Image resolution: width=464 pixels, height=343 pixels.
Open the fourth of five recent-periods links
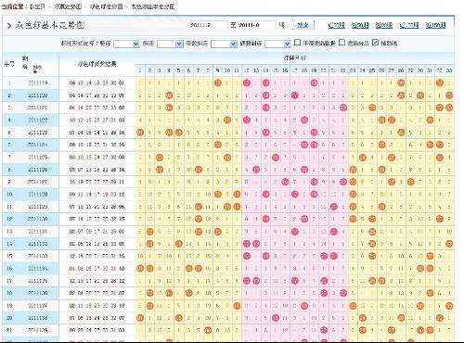[409, 25]
